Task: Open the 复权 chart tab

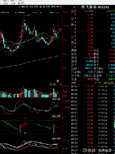Action: tap(36, 7)
